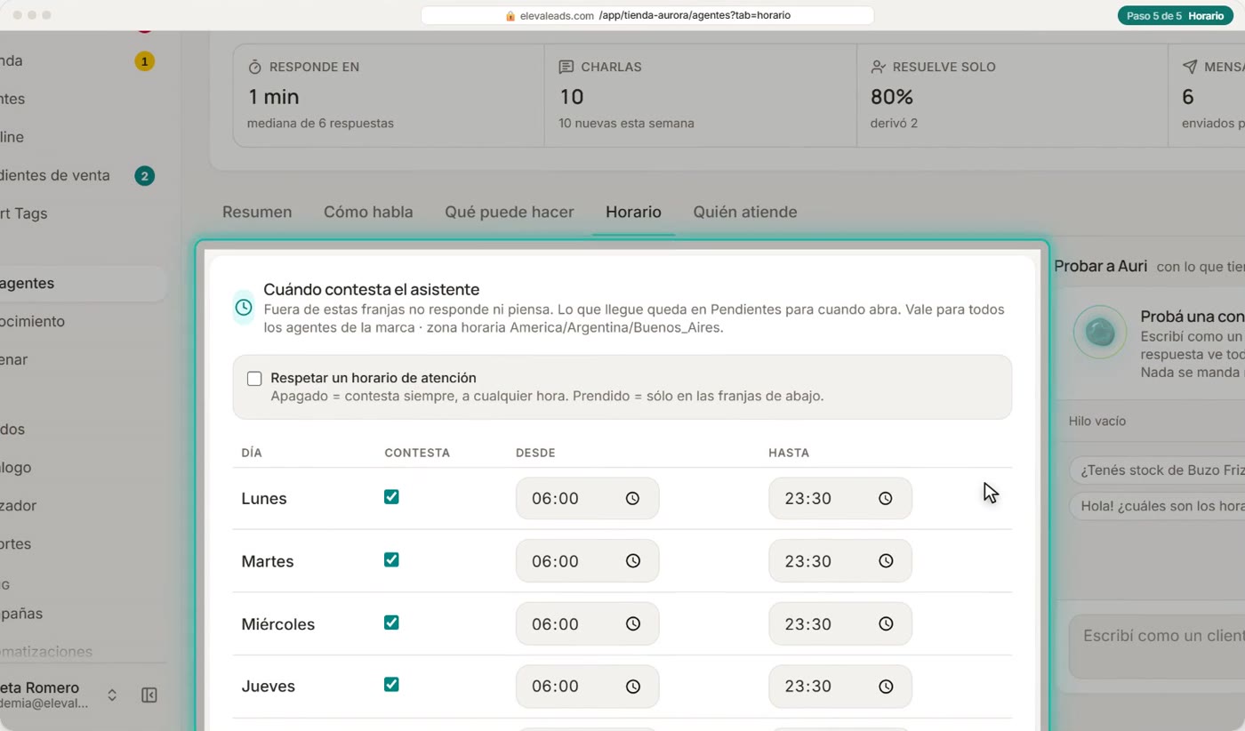Viewport: 1245px width, 731px height.
Task: Switch to the Qué puede hacer tab
Action: 510,212
